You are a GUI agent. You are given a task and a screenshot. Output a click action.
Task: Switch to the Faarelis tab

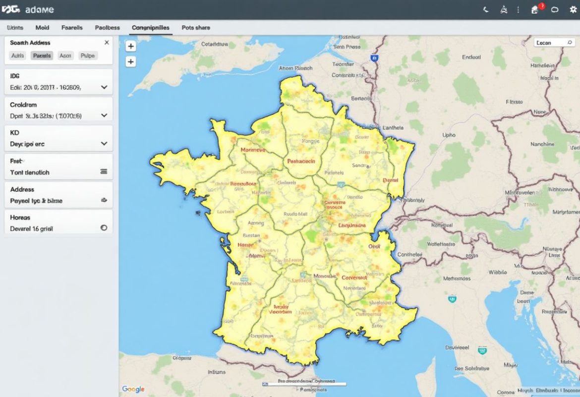72,28
